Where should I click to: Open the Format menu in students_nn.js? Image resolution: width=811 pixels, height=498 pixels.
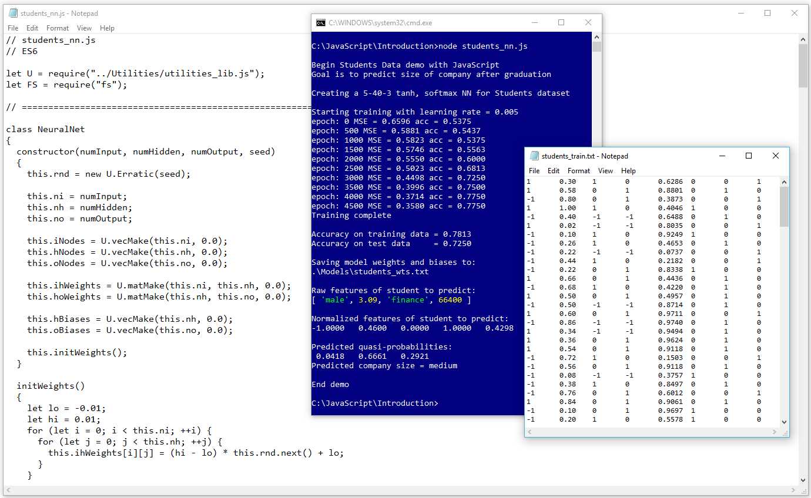57,28
